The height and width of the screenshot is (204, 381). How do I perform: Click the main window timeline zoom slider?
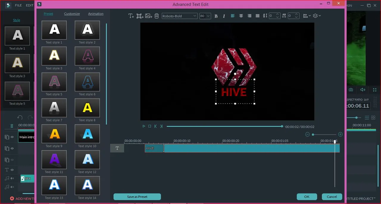point(356,118)
